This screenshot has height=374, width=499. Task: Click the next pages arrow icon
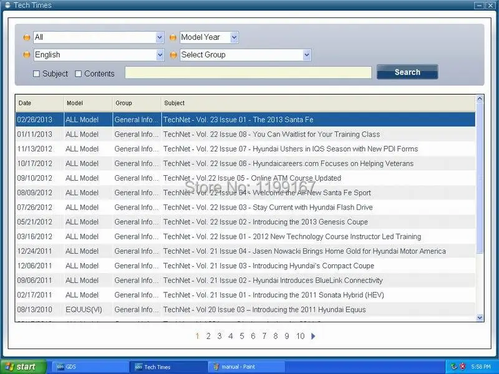313,336
